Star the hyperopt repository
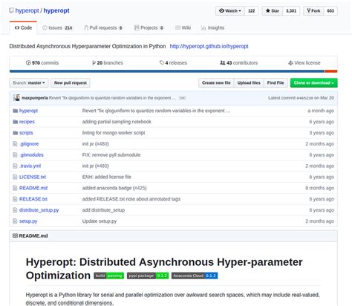The image size is (352, 306). click(273, 10)
